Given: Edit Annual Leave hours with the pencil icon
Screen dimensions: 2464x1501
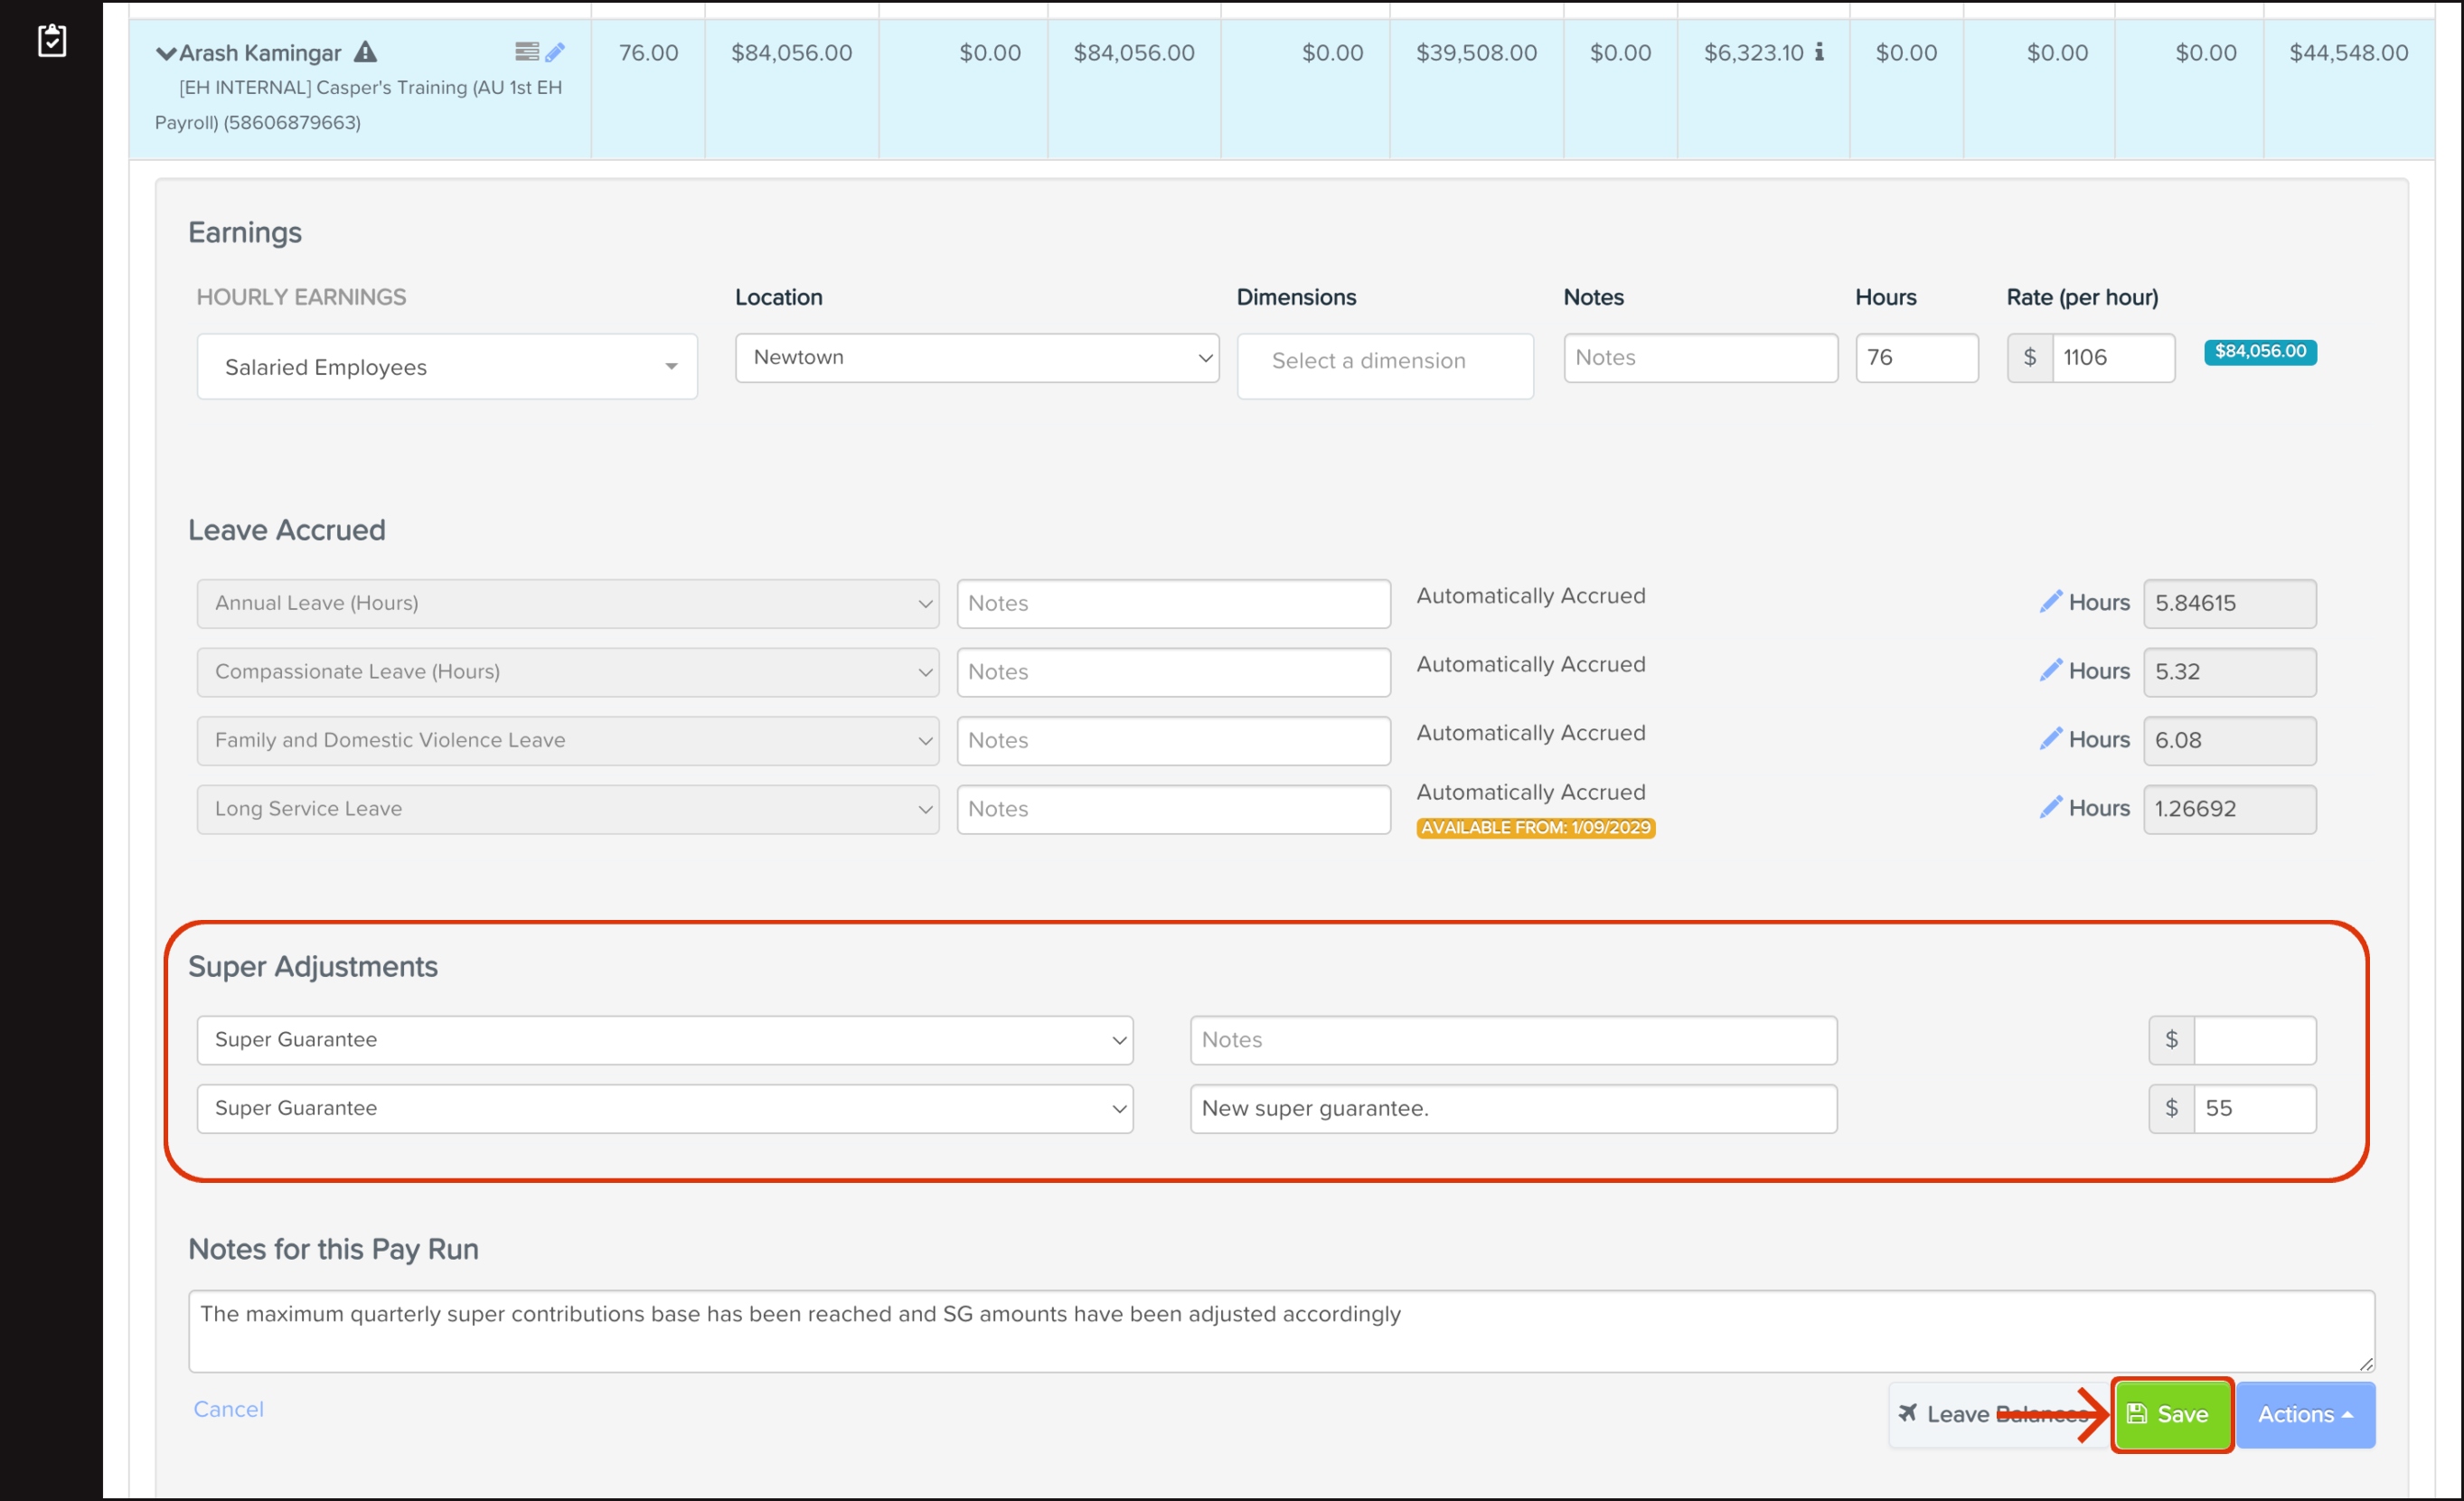Looking at the screenshot, I should pos(2050,602).
